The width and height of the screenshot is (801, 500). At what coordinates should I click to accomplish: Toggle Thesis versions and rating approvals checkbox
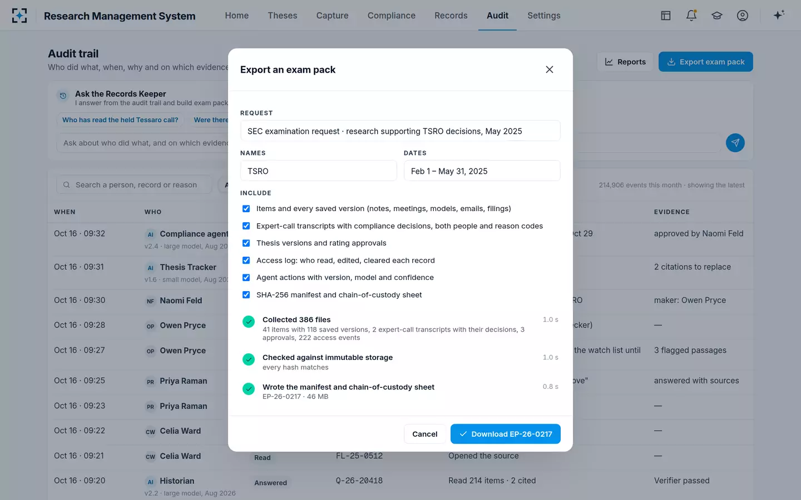coord(246,243)
